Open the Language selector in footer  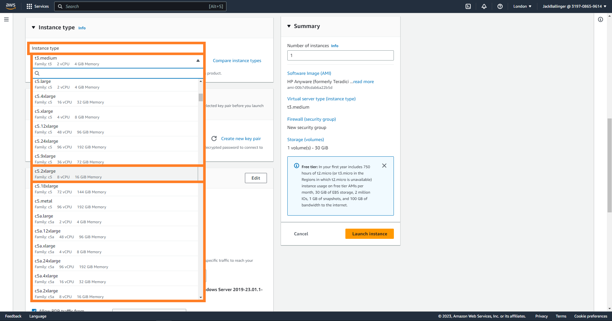coord(38,316)
